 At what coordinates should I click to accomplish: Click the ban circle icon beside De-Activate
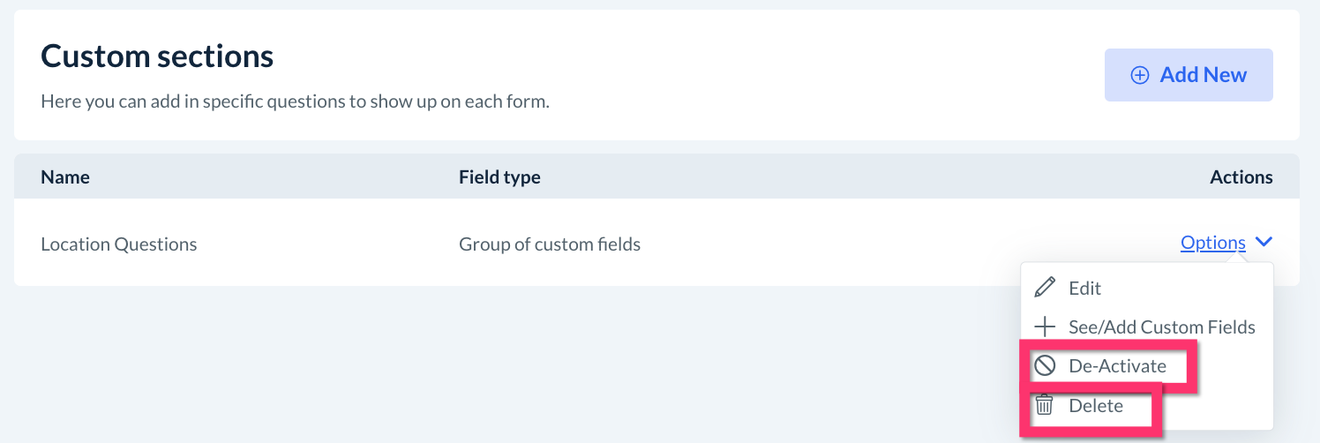point(1045,366)
